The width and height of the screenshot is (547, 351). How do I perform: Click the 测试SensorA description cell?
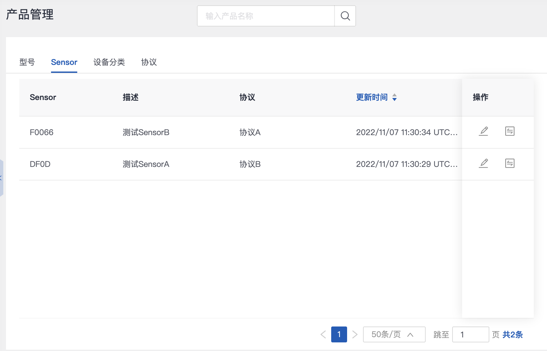point(146,164)
